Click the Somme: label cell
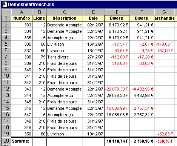 (22, 141)
